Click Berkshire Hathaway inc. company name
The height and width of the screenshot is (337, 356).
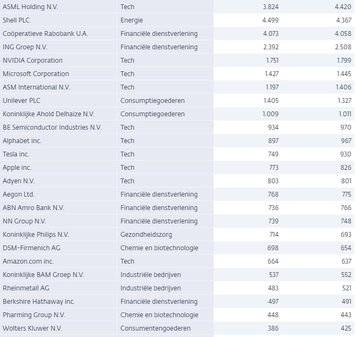click(39, 302)
